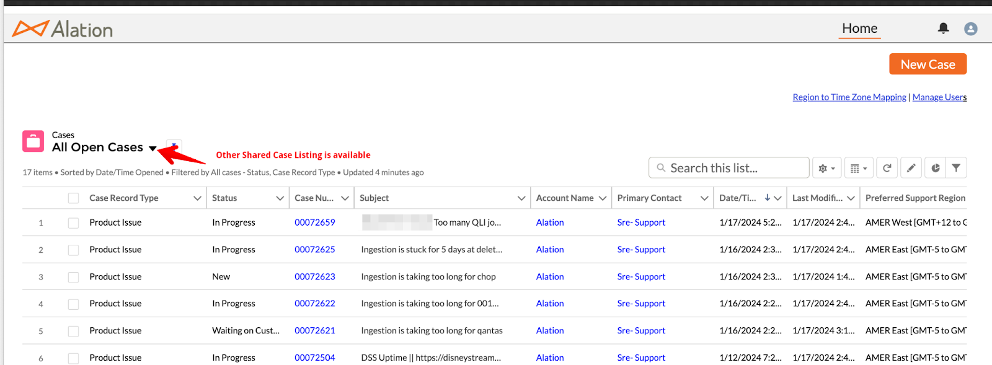Click the Subject column header

pos(374,198)
